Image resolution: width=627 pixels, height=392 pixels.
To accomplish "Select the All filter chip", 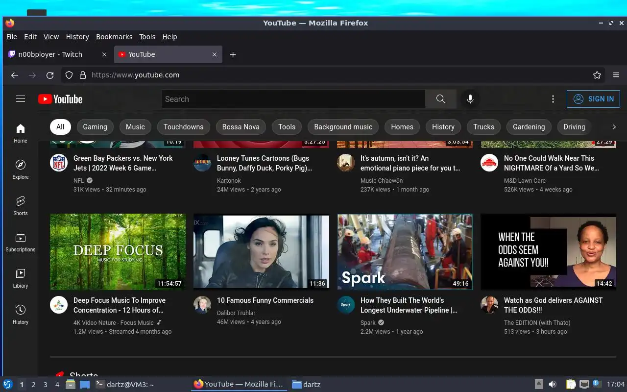I will [60, 127].
